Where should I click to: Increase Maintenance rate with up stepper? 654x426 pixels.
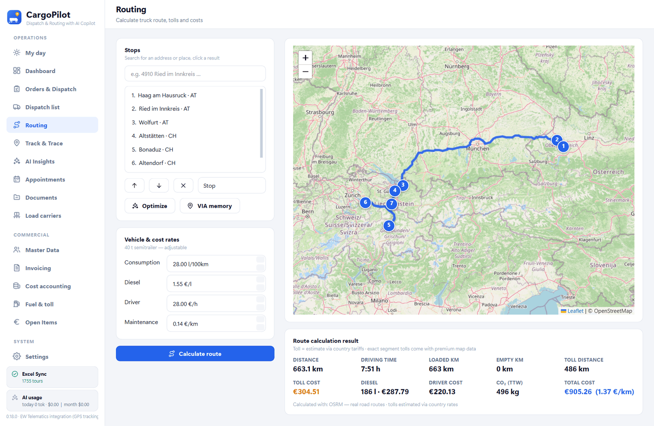pyautogui.click(x=260, y=319)
